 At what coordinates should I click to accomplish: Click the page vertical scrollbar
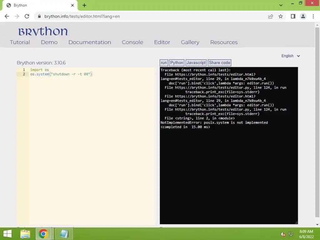(x=317, y=122)
